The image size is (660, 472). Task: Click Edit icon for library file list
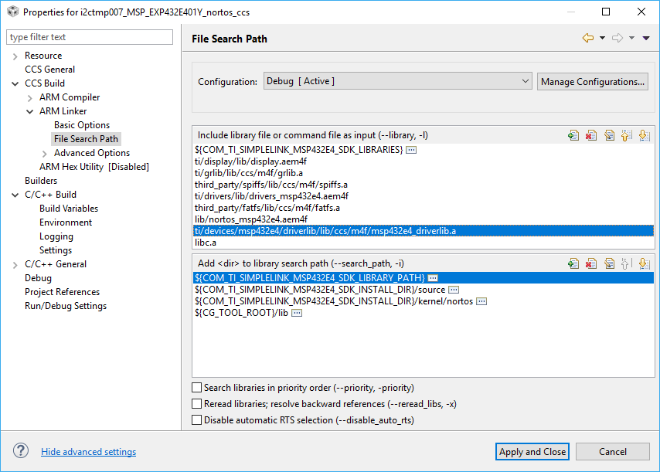[x=608, y=135]
